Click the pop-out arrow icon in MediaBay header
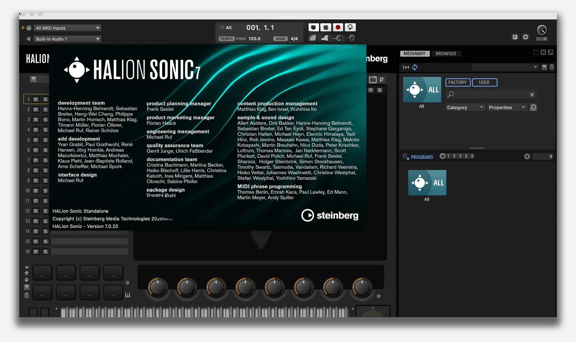Screen dimensions: 576x342 pyautogui.click(x=551, y=52)
